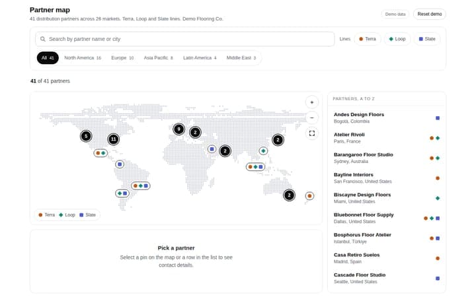Click Slate entry in map legend
Viewport: 476px width, 297px height.
(x=88, y=215)
